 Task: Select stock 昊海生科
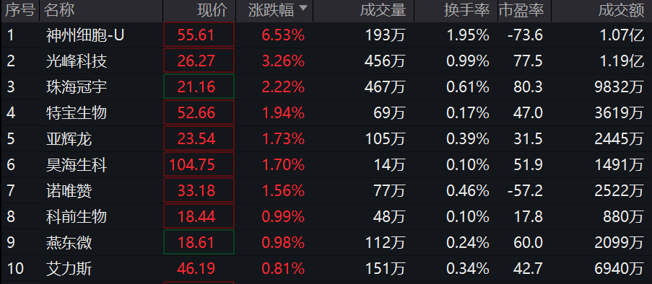point(77,165)
